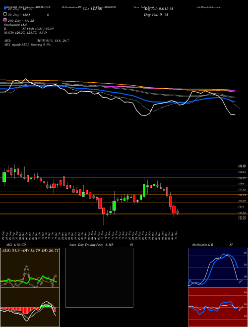The width and height of the screenshot is (248, 327).
Task: Click the 128.25 price axis label
Action: pos(242,195)
